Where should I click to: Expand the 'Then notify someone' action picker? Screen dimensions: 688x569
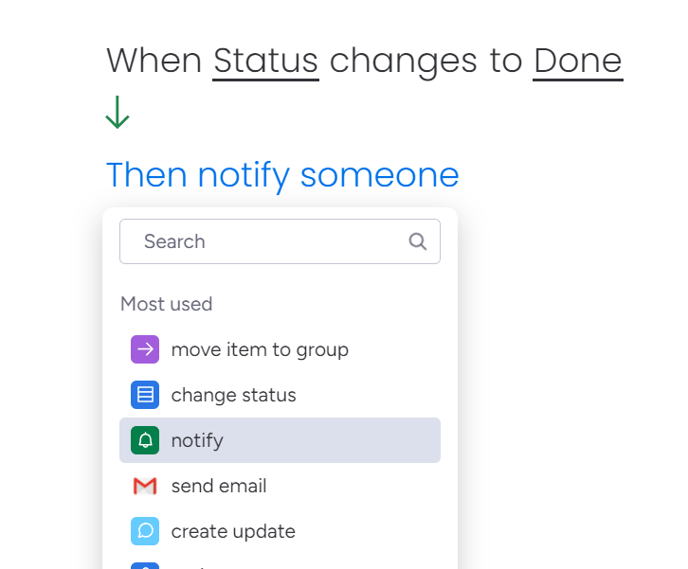tap(282, 175)
